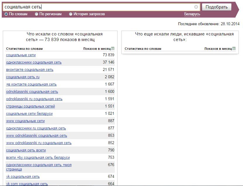Clear the search field with the X icon
Viewport: 243px width, 186px height.
point(196,7)
